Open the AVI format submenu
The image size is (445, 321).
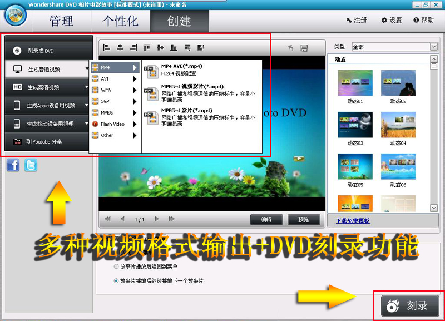coord(115,79)
